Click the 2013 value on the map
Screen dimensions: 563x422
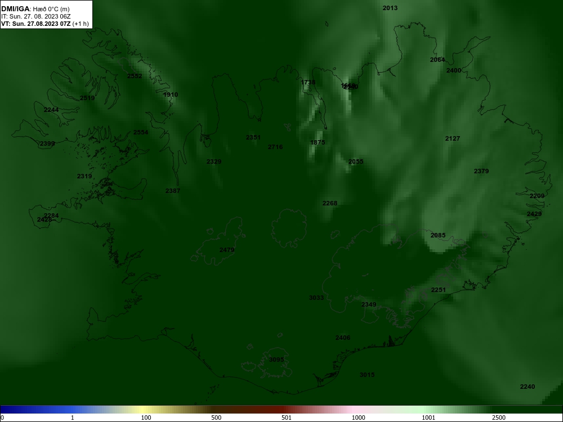click(x=390, y=8)
